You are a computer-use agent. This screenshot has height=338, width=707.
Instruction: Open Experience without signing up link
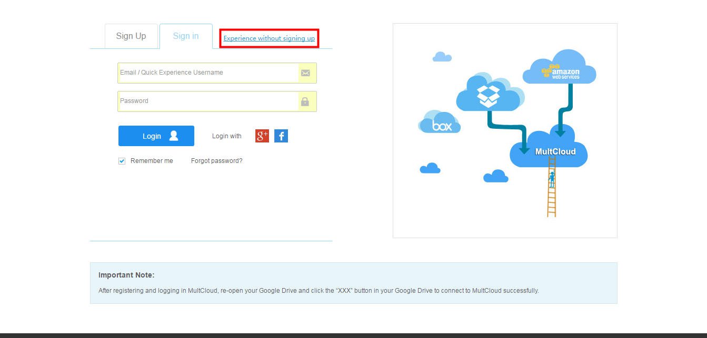269,38
